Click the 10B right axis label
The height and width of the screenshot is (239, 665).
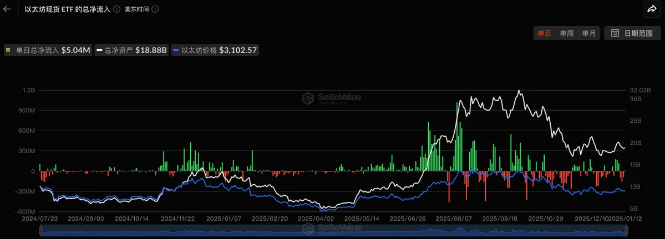coord(635,186)
